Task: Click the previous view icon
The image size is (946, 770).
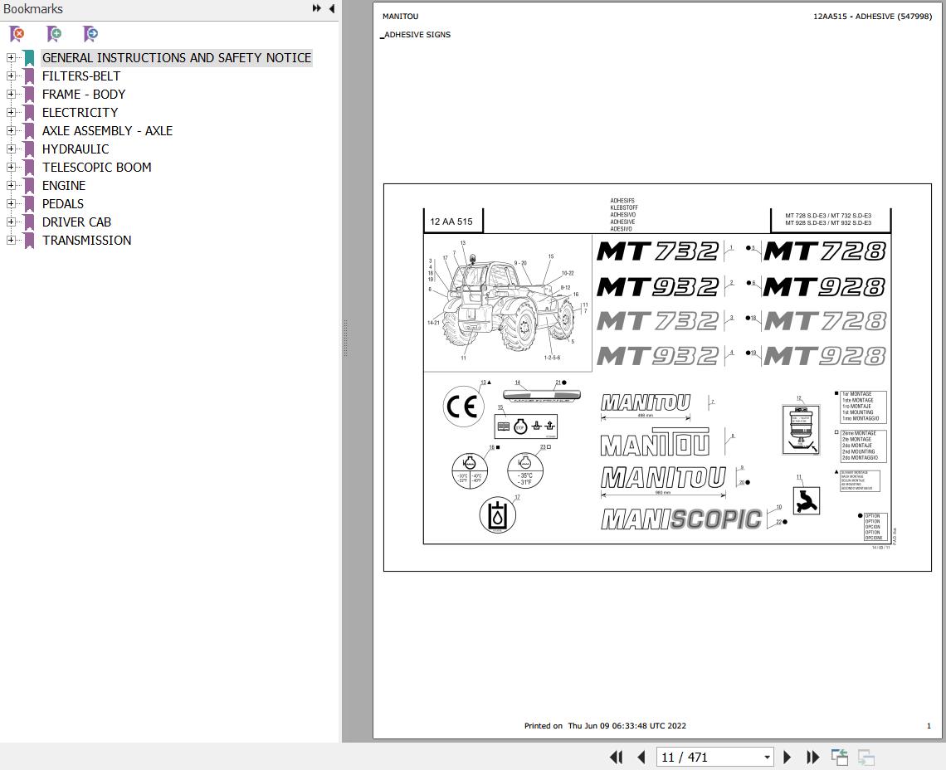Action: 839,757
